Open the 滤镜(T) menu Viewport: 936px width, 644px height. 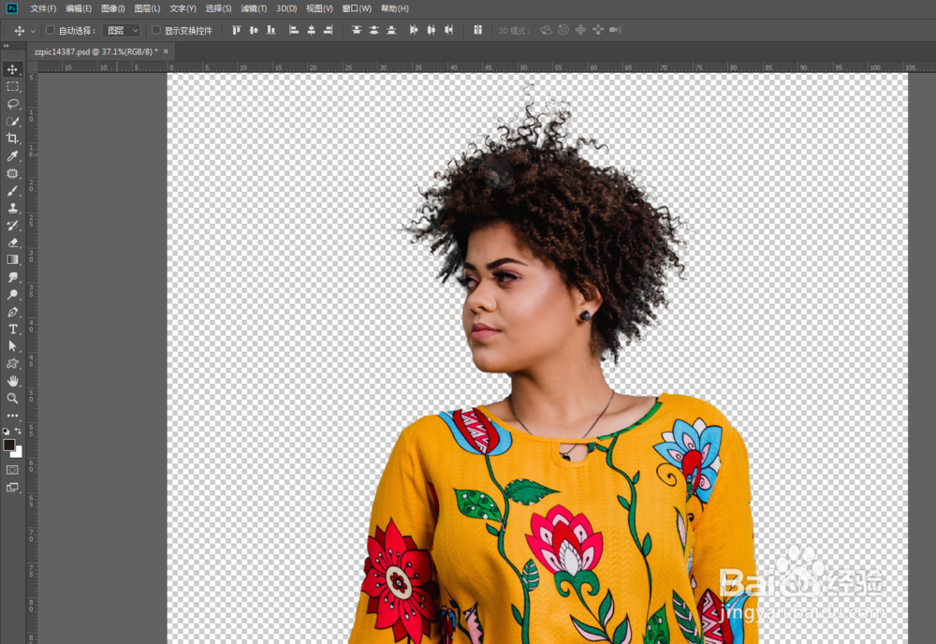click(254, 8)
